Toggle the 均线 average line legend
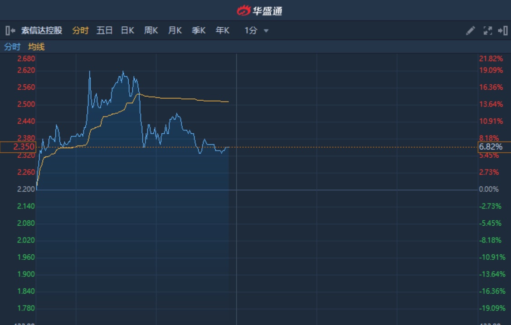 pyautogui.click(x=36, y=47)
